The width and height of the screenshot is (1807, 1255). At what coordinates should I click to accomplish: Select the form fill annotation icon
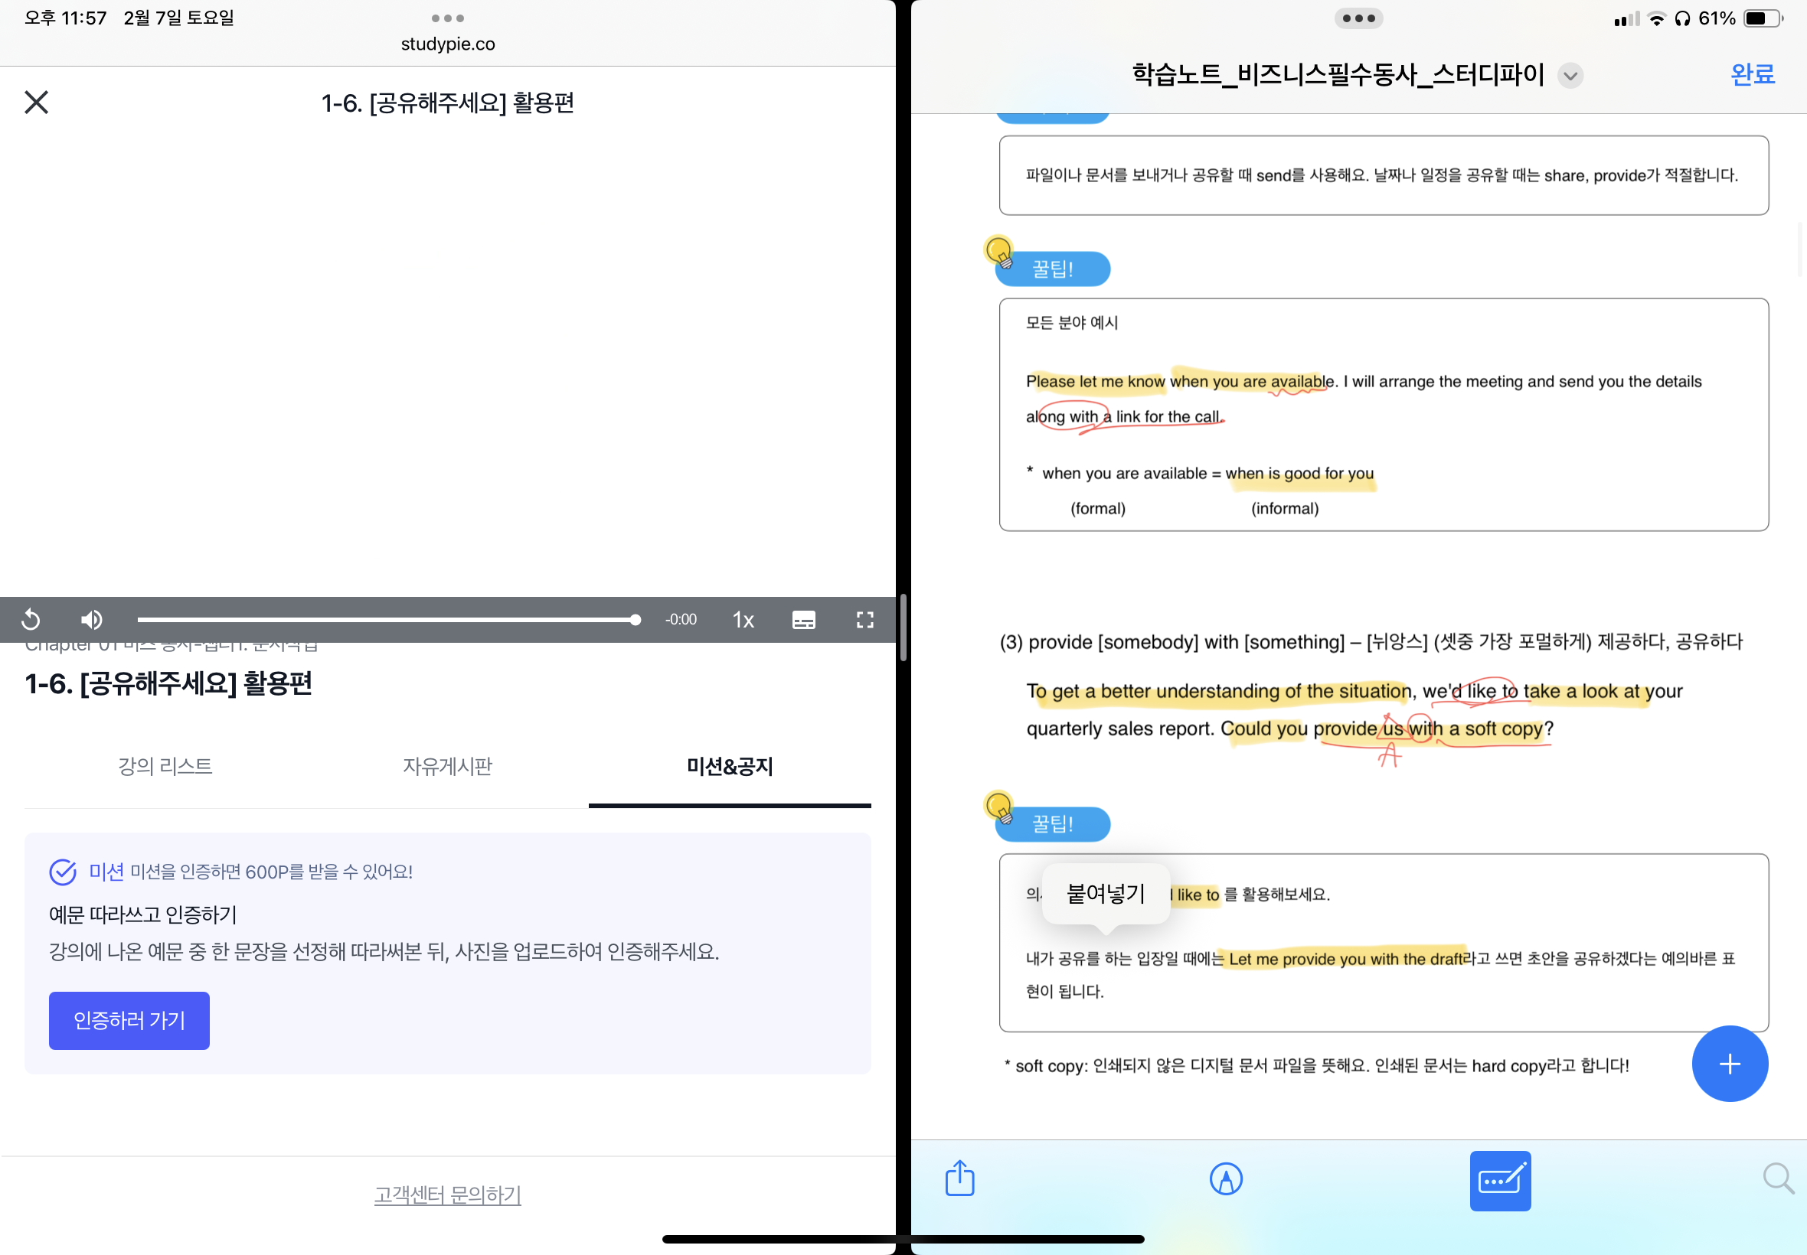[1499, 1180]
